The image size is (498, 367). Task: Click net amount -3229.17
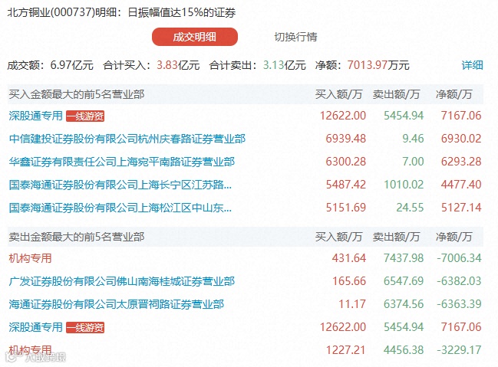tap(460, 350)
